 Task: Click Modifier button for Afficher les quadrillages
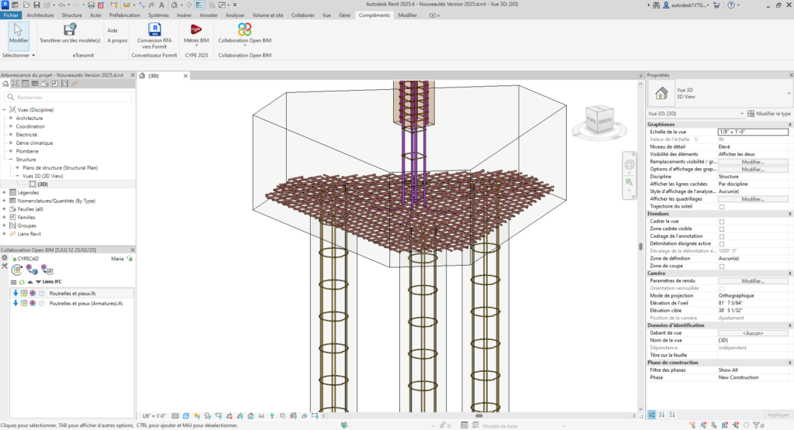752,199
